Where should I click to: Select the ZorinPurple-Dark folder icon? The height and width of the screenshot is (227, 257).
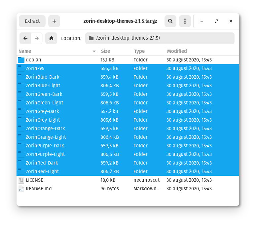21,146
